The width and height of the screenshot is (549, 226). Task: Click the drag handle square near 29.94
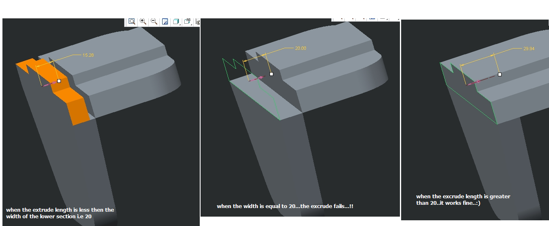click(500, 75)
